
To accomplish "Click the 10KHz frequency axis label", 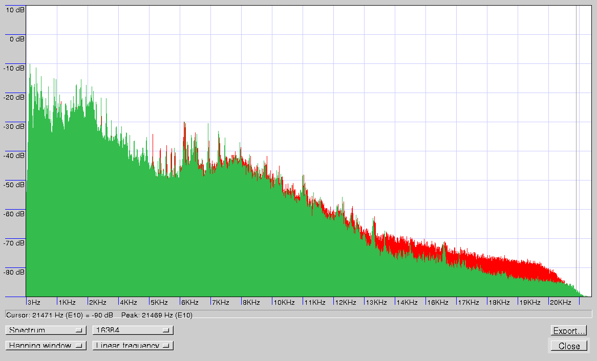I will pos(284,303).
